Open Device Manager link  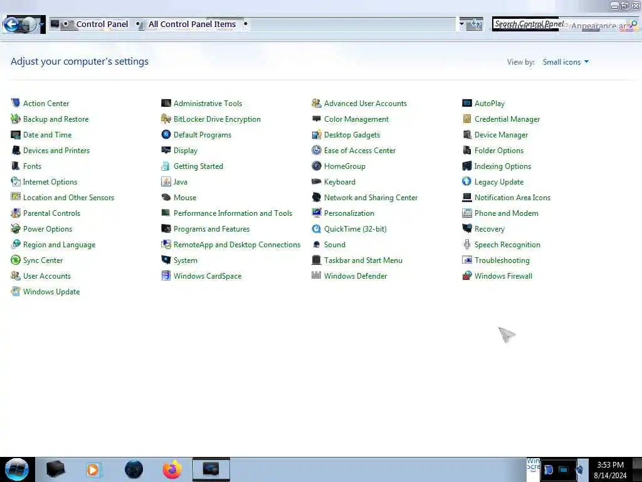coord(501,135)
